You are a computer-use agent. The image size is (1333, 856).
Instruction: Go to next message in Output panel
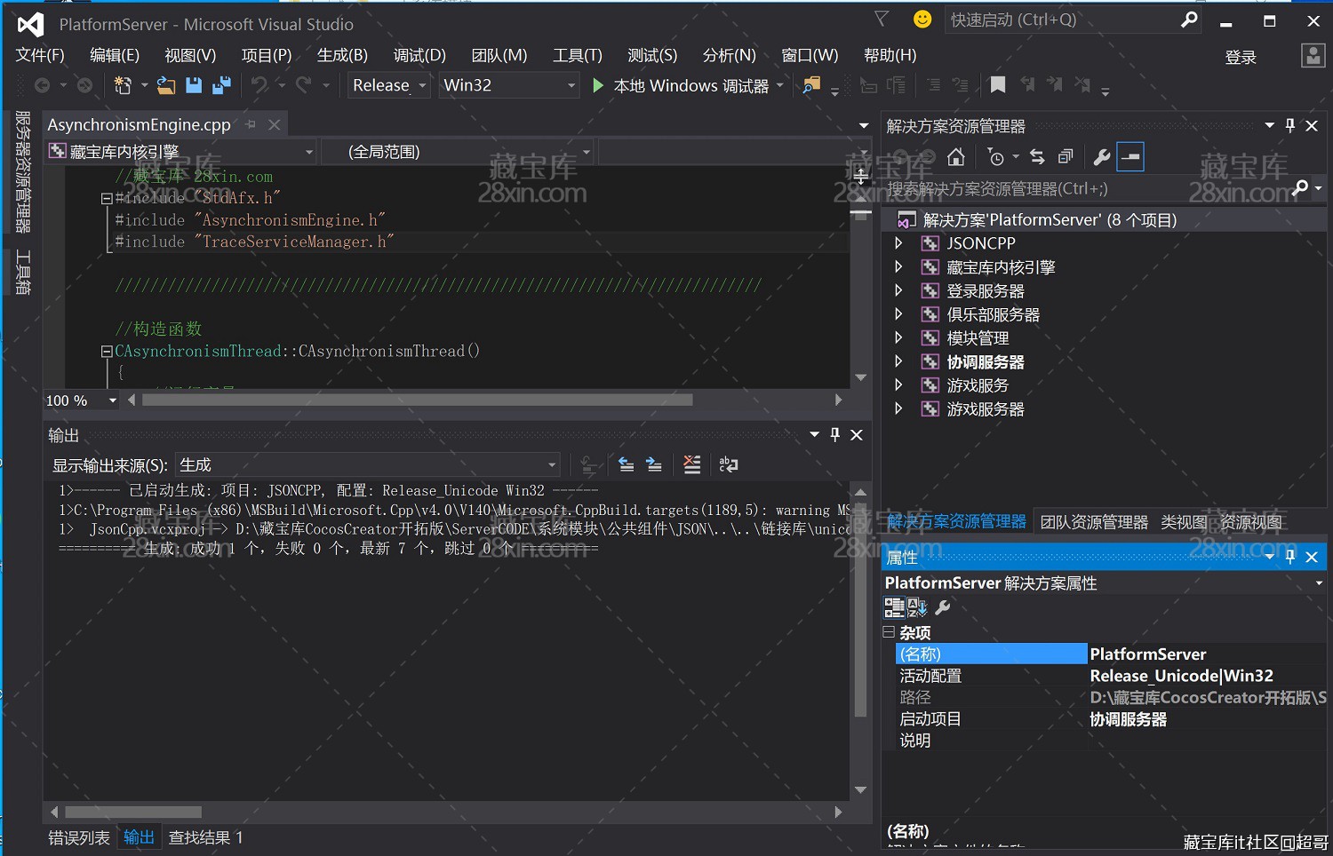[654, 464]
